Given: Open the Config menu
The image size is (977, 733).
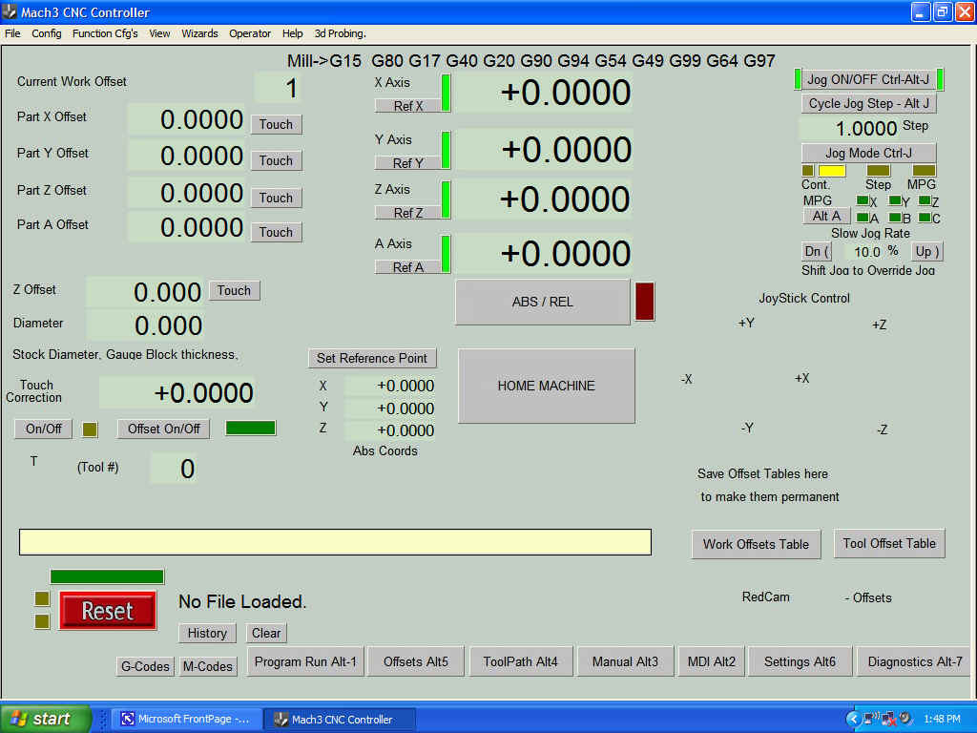Looking at the screenshot, I should coord(47,33).
